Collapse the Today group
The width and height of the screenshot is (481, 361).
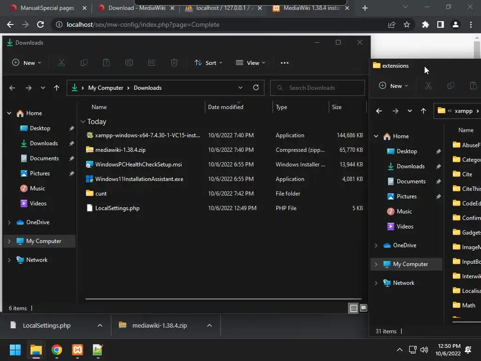click(x=83, y=122)
